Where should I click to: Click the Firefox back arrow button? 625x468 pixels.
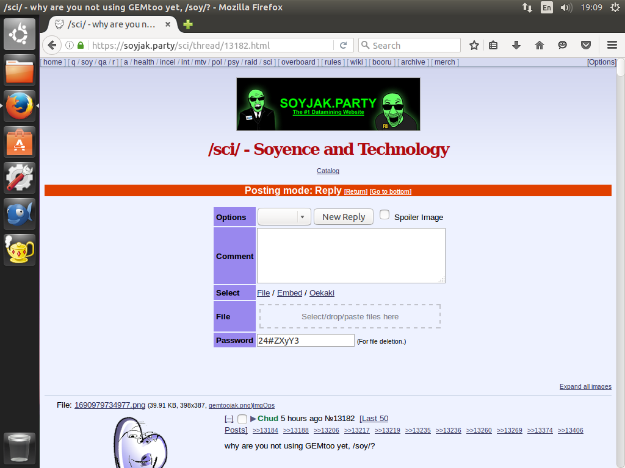point(52,46)
